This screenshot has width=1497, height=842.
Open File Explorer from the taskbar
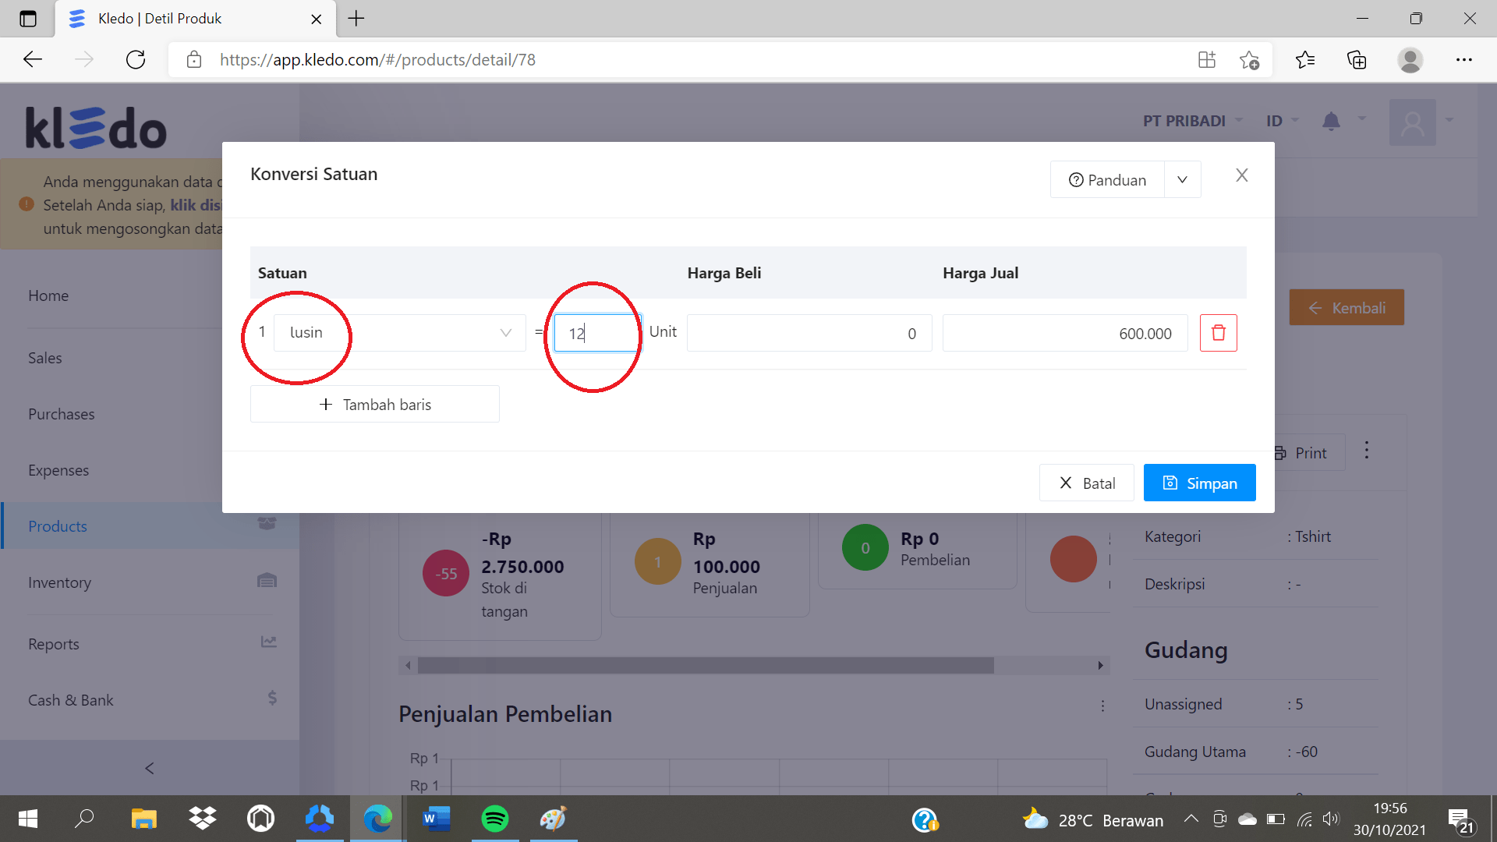[144, 819]
